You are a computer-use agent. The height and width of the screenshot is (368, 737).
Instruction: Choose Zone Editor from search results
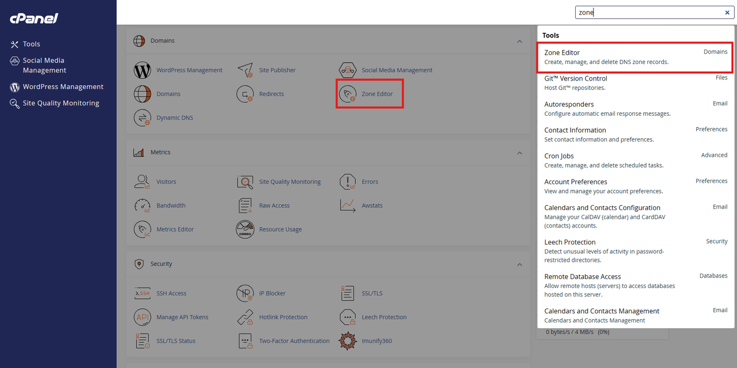tap(636, 57)
